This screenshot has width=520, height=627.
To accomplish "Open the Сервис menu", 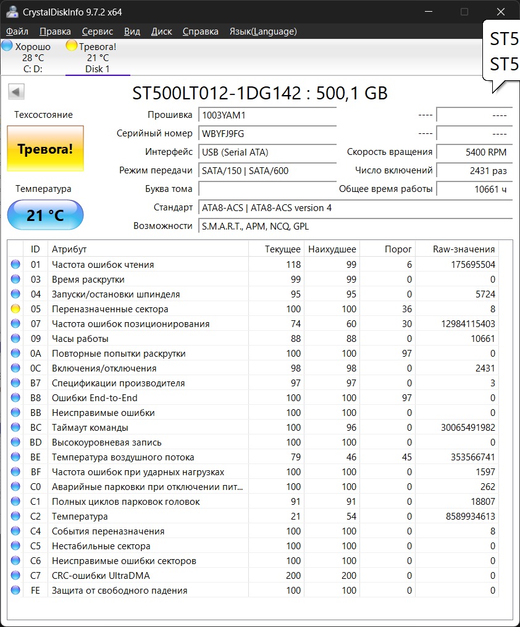I will point(98,31).
